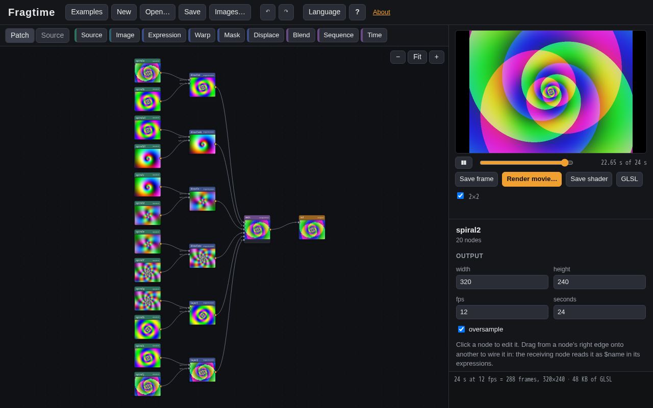Select the layer1 node
Image resolution: width=653 pixels, height=408 pixels.
(203, 313)
